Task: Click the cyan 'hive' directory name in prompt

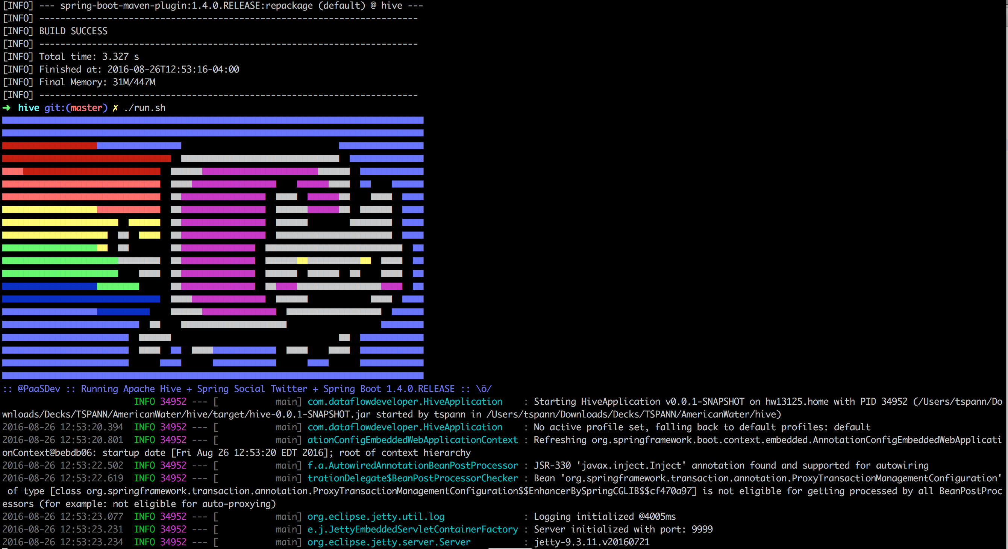Action: coord(29,108)
